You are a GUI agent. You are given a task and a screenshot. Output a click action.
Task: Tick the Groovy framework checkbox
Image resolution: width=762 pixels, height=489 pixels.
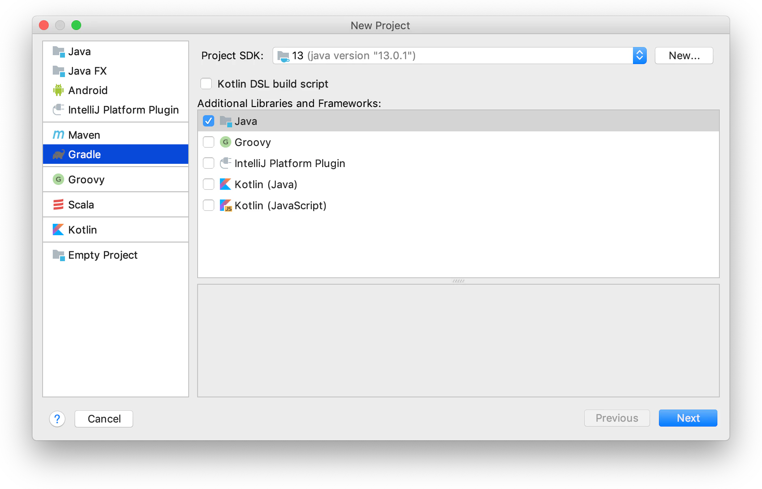209,142
